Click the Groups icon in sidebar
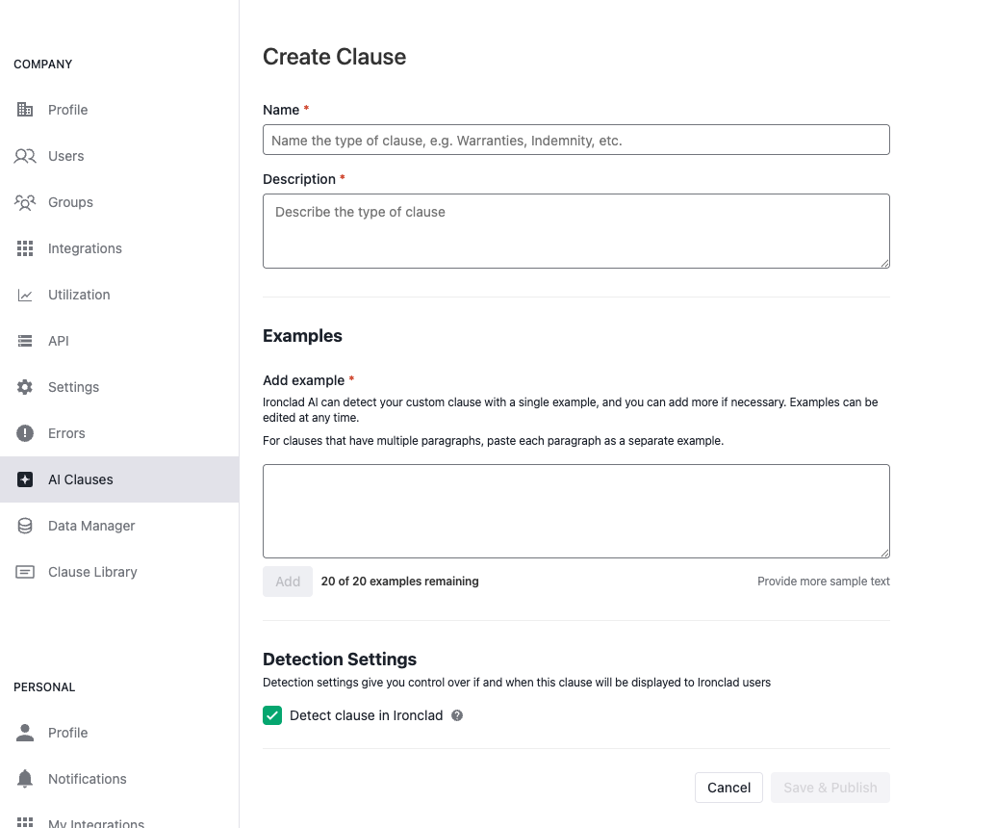The image size is (996, 828). [x=25, y=202]
